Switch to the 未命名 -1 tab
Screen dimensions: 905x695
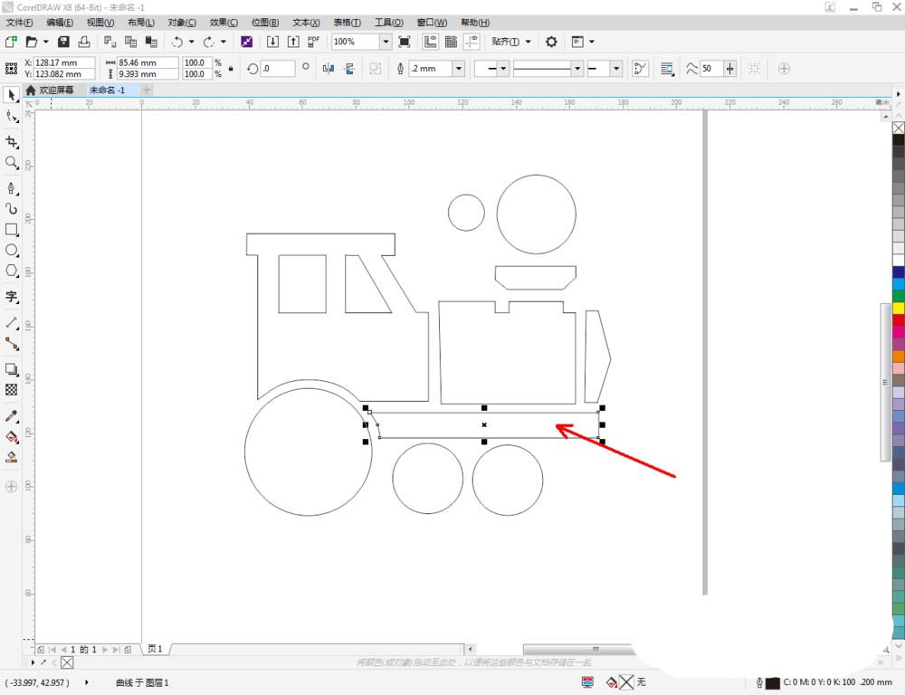(108, 90)
